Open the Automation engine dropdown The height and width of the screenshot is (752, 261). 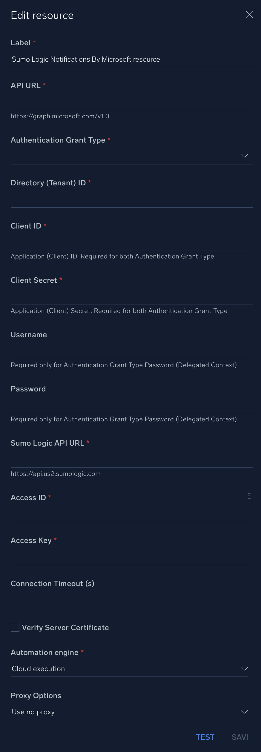pyautogui.click(x=245, y=668)
